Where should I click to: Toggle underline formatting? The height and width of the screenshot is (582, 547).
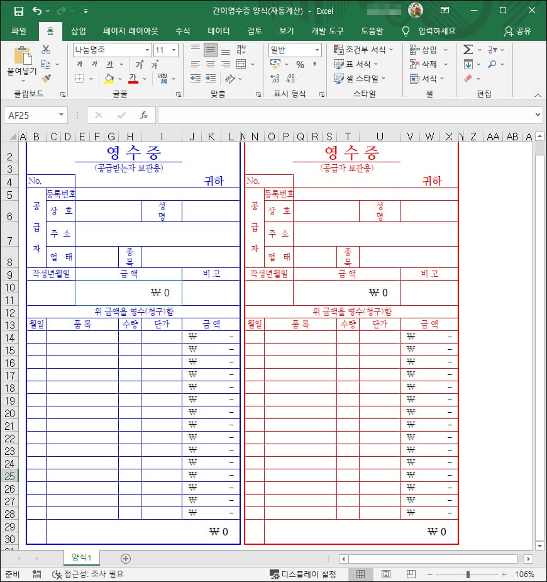click(110, 64)
